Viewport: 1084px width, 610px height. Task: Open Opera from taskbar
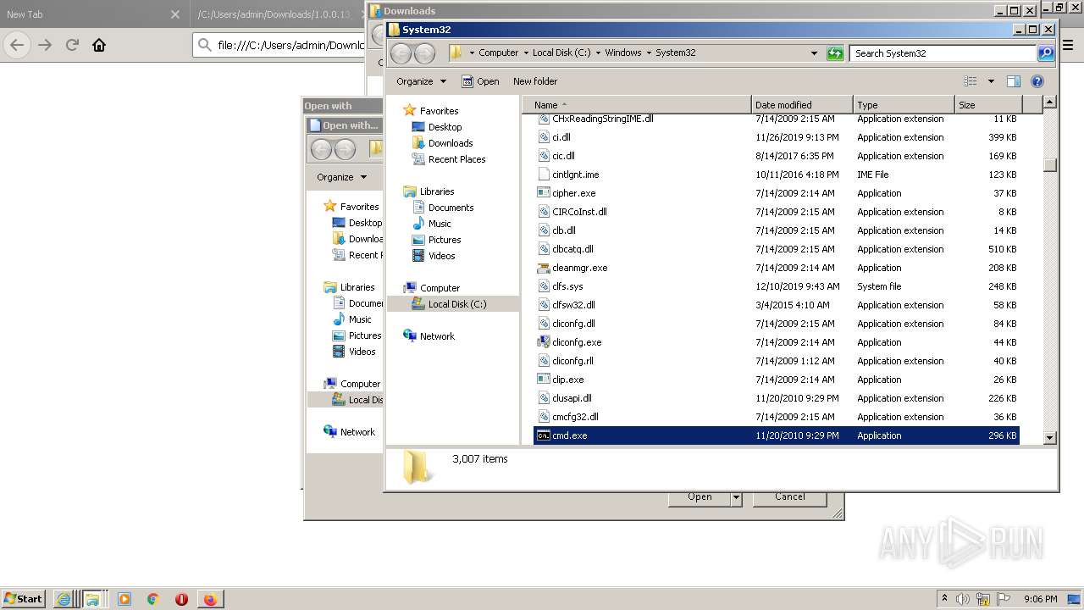(181, 599)
